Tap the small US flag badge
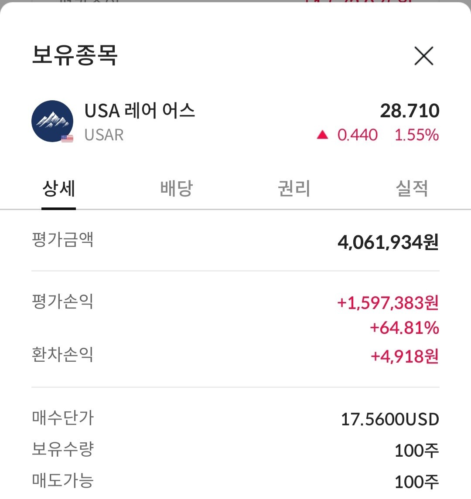Viewport: 471px width, 499px height. 67,139
